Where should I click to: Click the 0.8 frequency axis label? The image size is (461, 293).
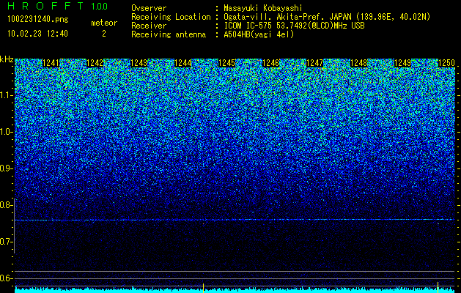point(7,205)
